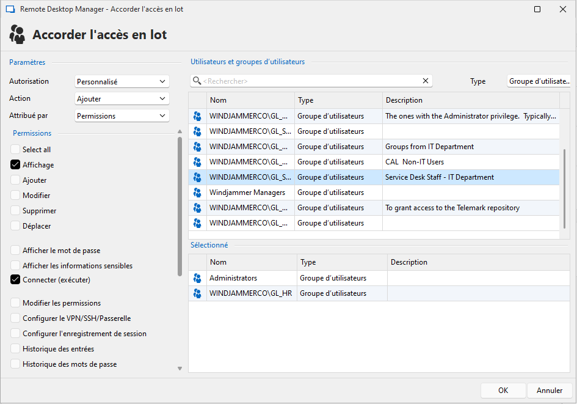577x404 pixels.
Task: Uncheck Connecter (exécuter) permission
Action: tap(15, 280)
